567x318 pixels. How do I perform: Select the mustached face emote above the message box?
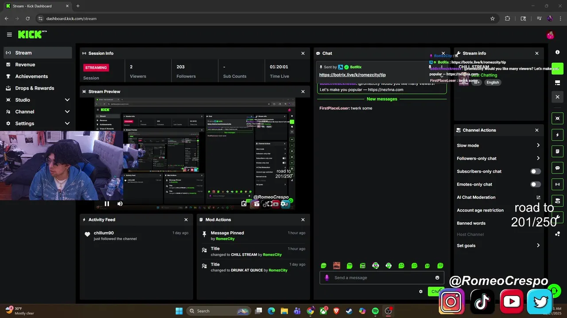pyautogui.click(x=337, y=265)
